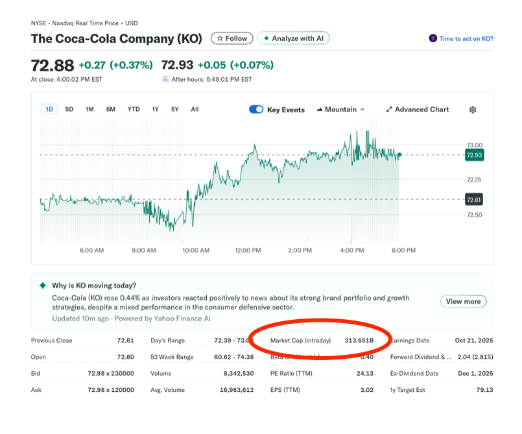This screenshot has width=522, height=434.
Task: Click the purple icon beside Time to act
Action: [433, 38]
